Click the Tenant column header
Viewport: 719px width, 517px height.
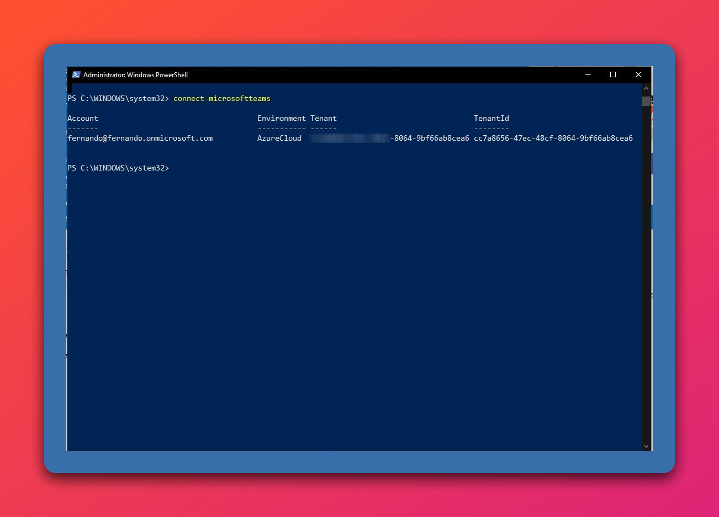point(324,119)
